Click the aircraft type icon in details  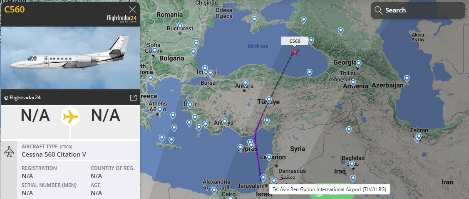[9, 152]
